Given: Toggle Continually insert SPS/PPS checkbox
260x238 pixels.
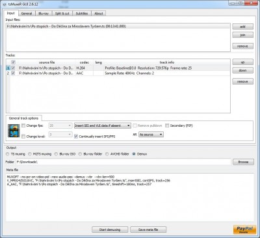Looking at the screenshot, I should point(76,137).
